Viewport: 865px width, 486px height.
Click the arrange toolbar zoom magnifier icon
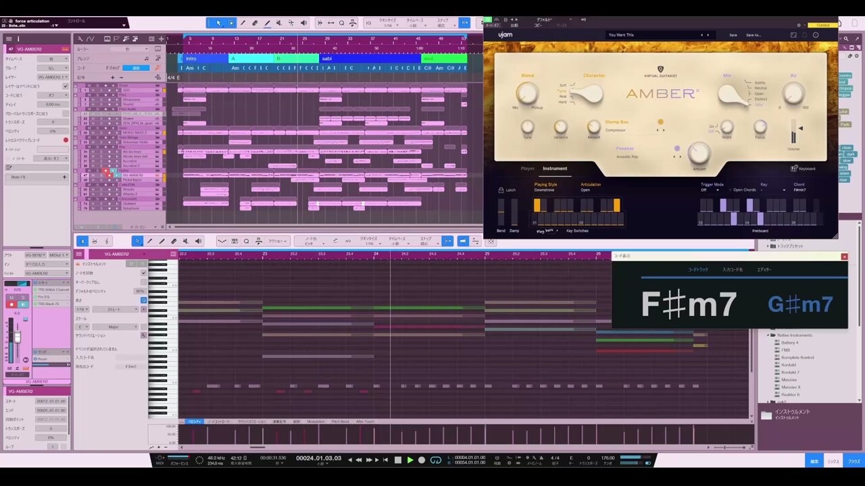click(x=341, y=23)
